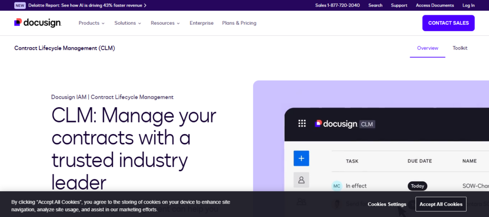Open the Support link
489x217 pixels.
(x=399, y=5)
